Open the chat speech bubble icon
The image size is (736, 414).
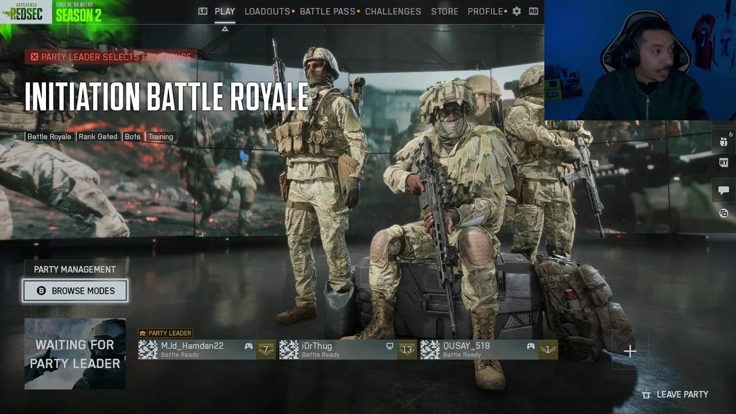(x=723, y=190)
